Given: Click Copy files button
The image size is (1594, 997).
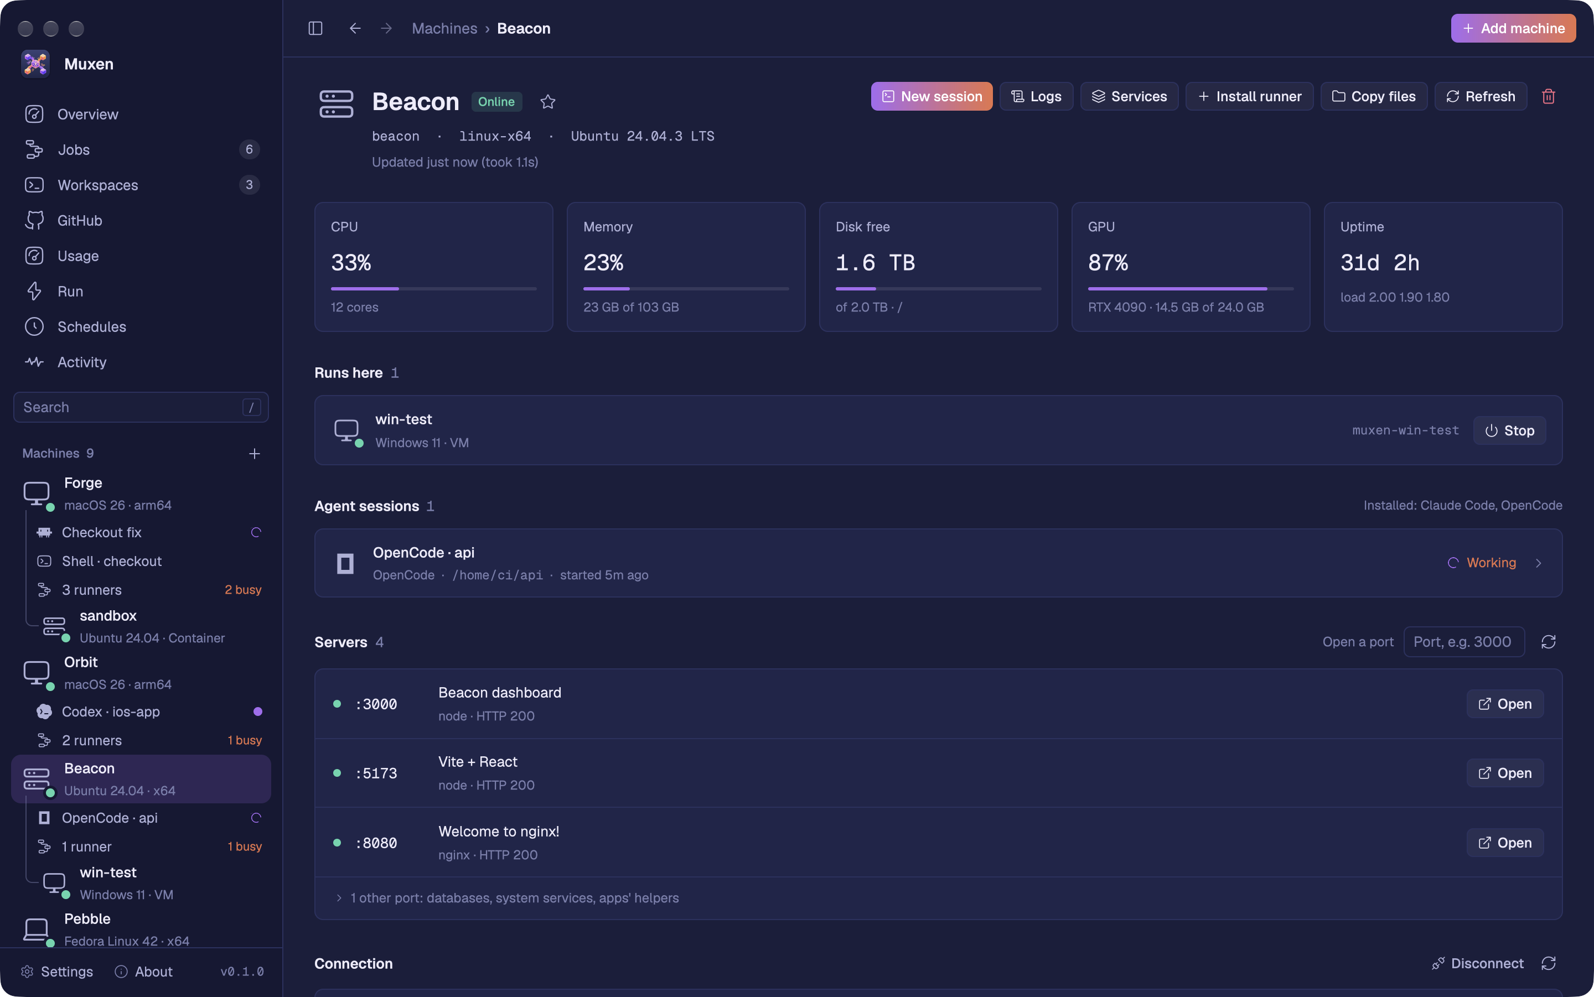Looking at the screenshot, I should coord(1374,96).
